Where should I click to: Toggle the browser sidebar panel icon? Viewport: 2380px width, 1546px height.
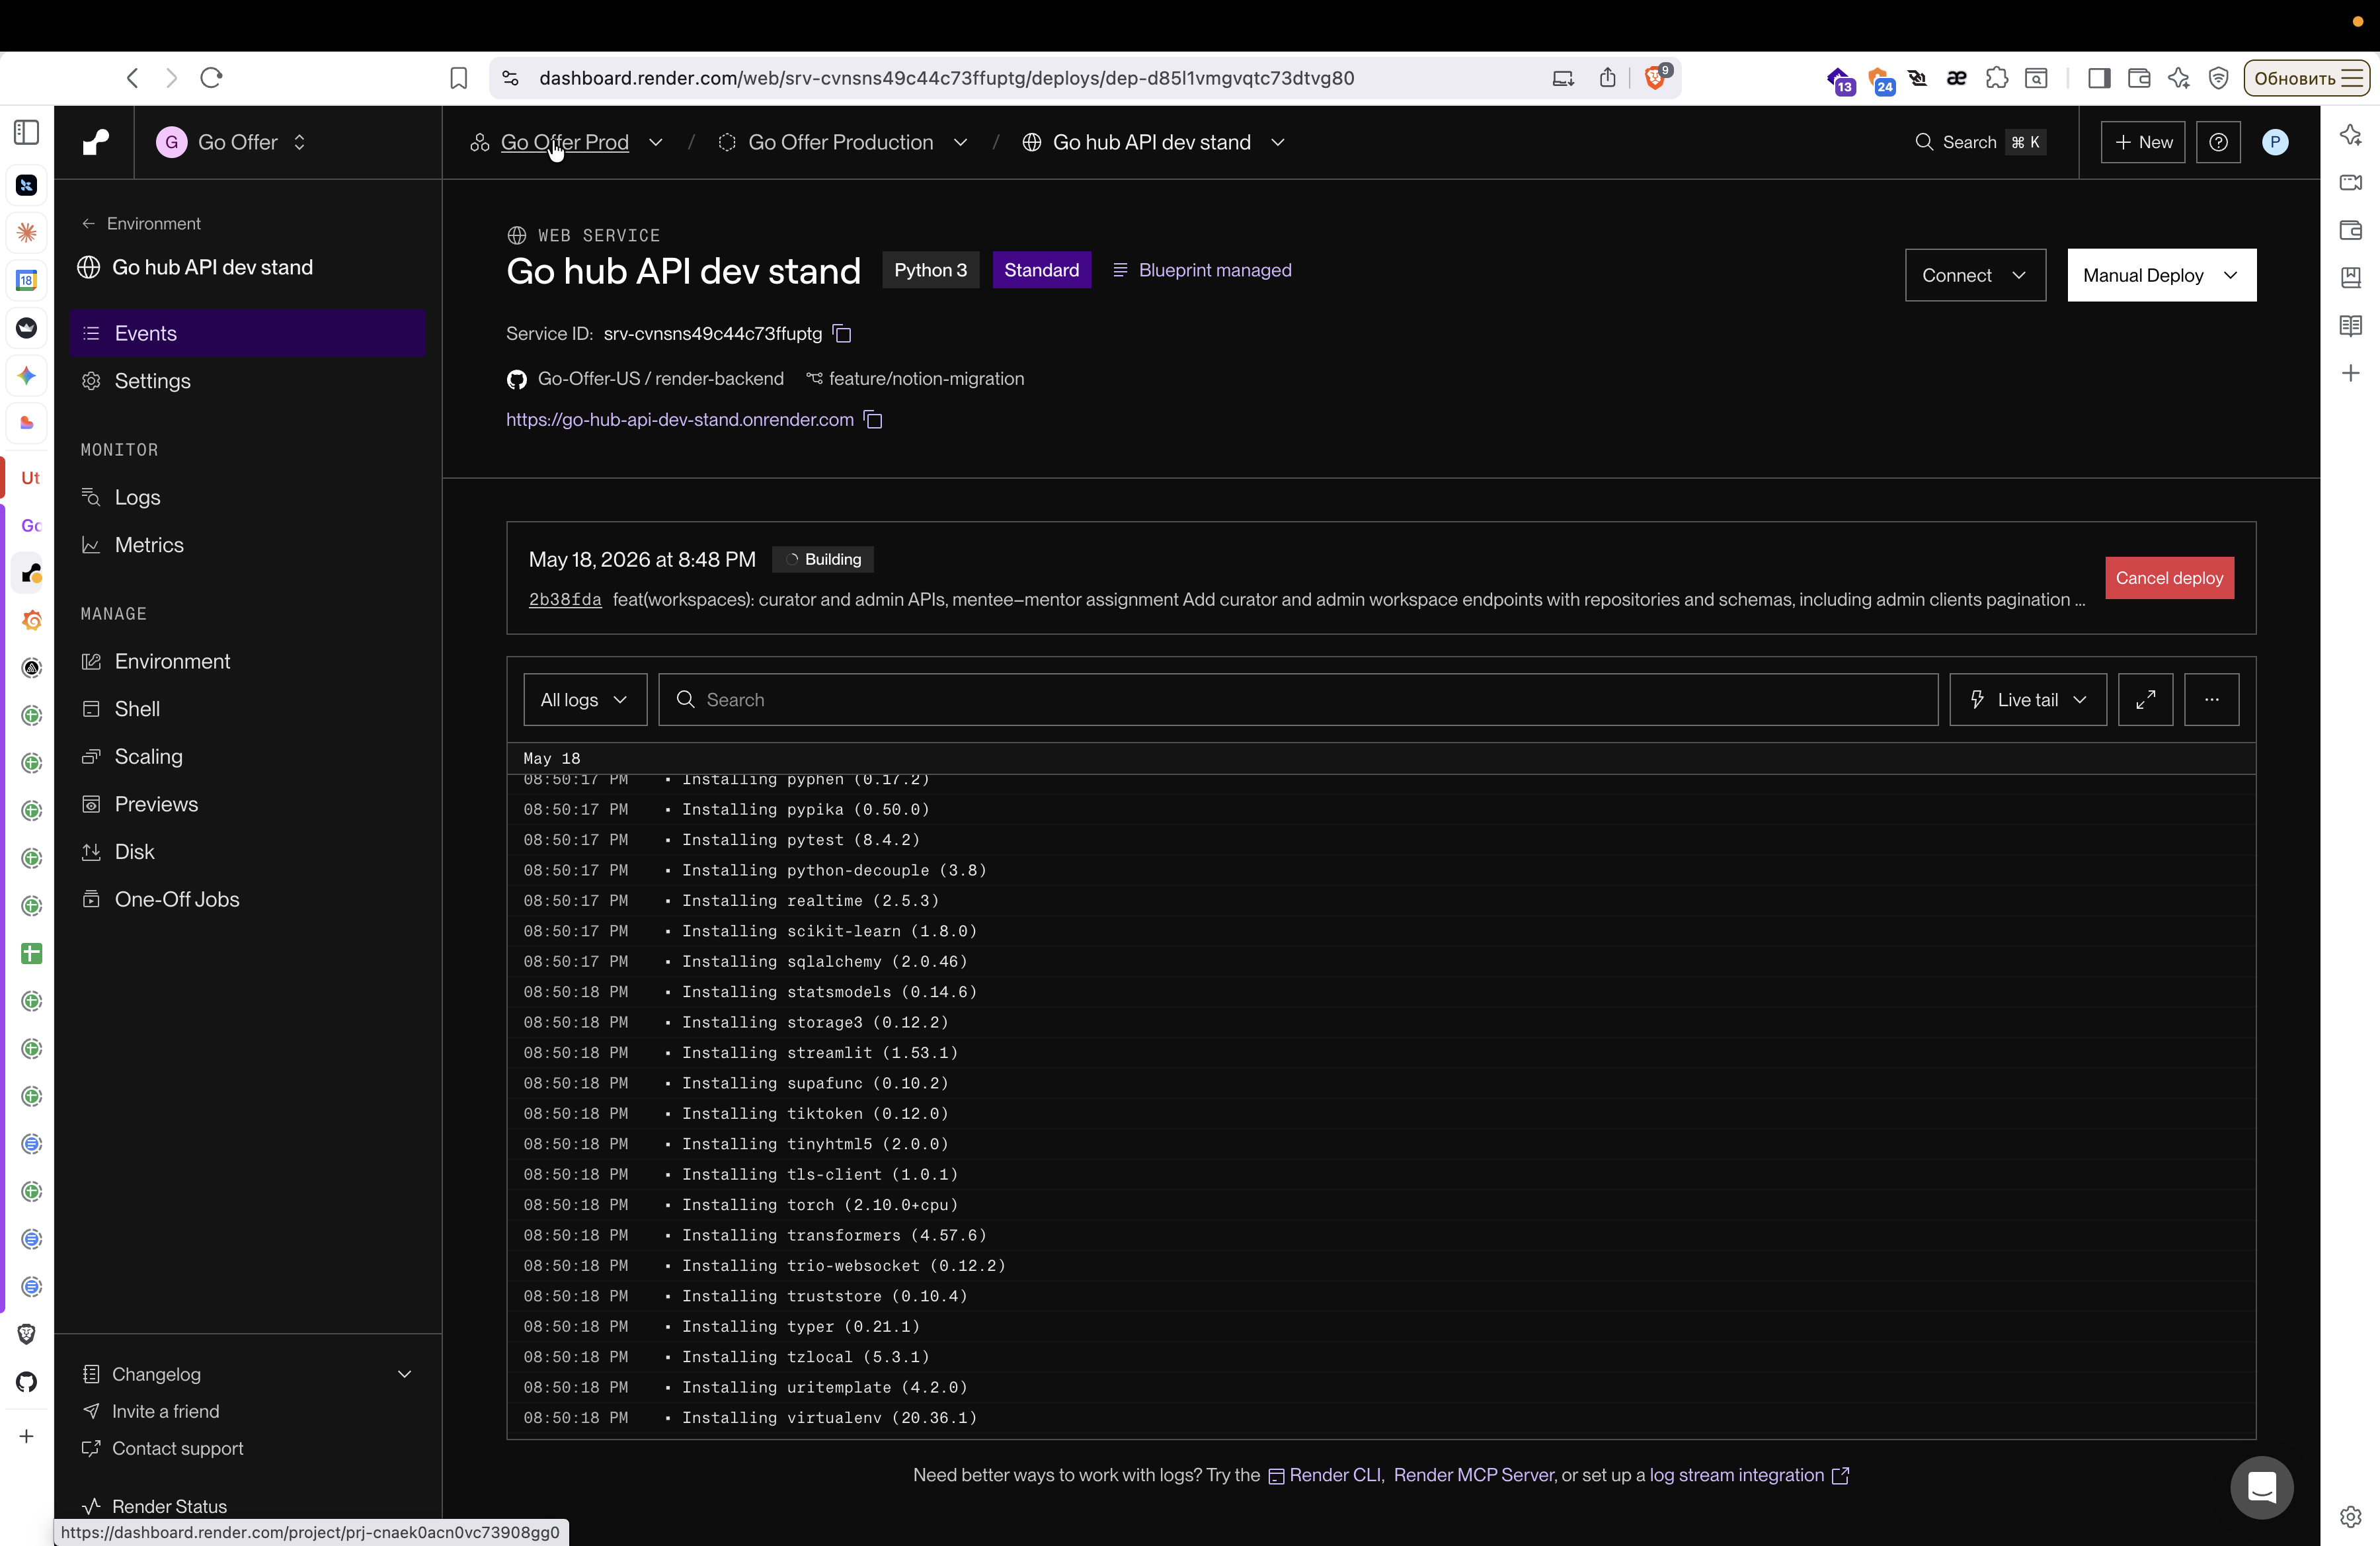coord(2099,78)
